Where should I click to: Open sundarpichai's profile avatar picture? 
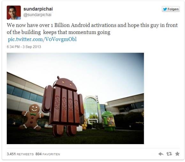(14, 12)
